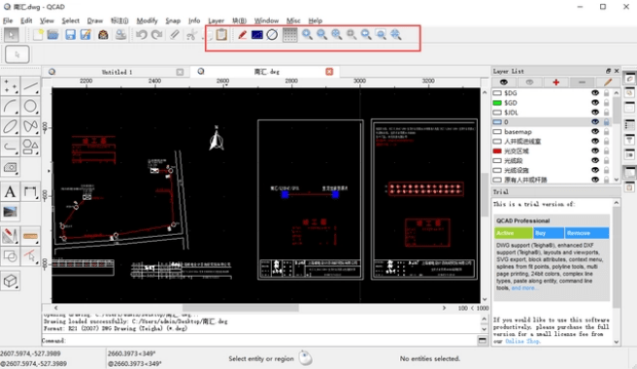Image resolution: width=637 pixels, height=369 pixels.
Task: Click the Undo arrow in toolbar
Action: tap(142, 35)
